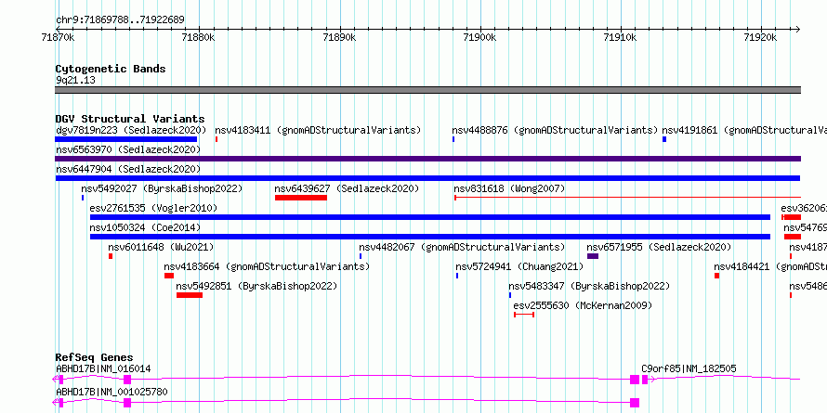Click the nsv4184421 red variant marker
Screen dimensions: 827x413
716,276
